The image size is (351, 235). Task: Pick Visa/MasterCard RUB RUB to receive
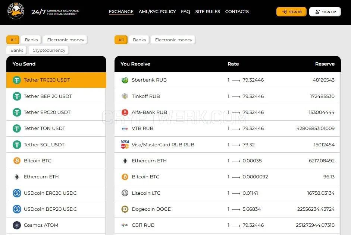click(228, 145)
